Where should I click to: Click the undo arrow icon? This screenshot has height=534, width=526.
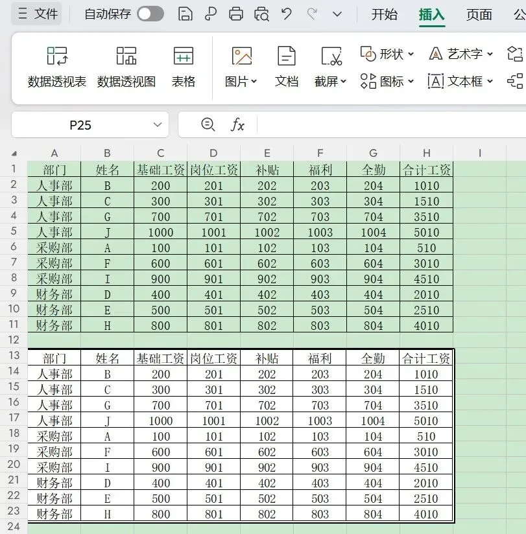pyautogui.click(x=287, y=14)
